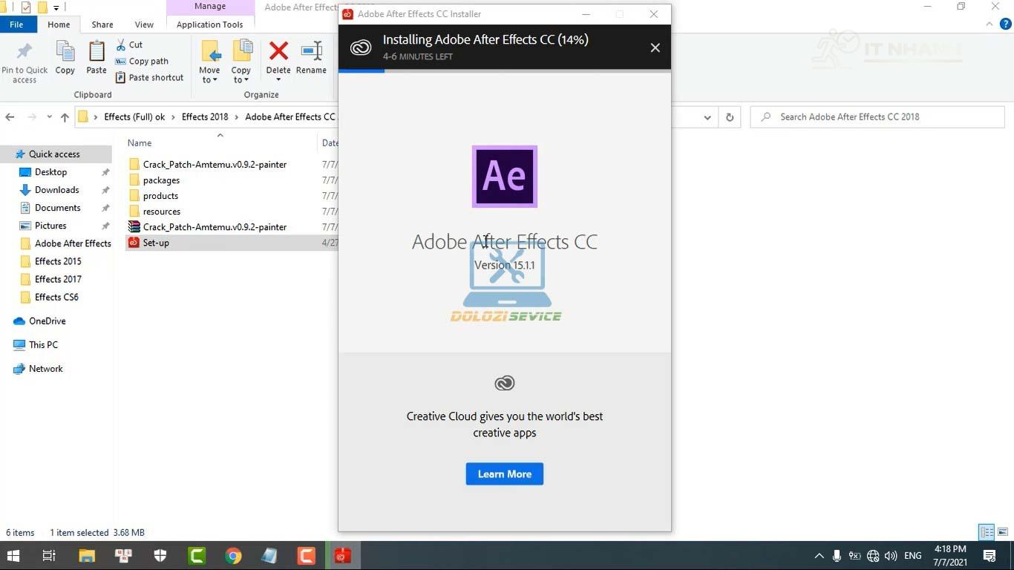Open Effects 2015 folder in sidebar
This screenshot has width=1014, height=570.
(58, 261)
